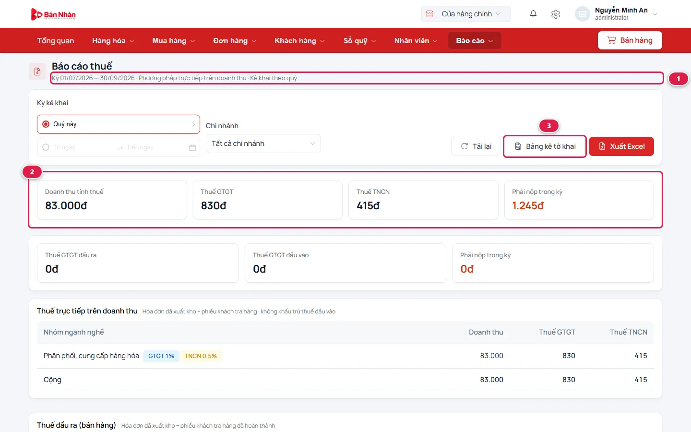Open the 'Báo cáo' menu
691x432 pixels.
475,41
